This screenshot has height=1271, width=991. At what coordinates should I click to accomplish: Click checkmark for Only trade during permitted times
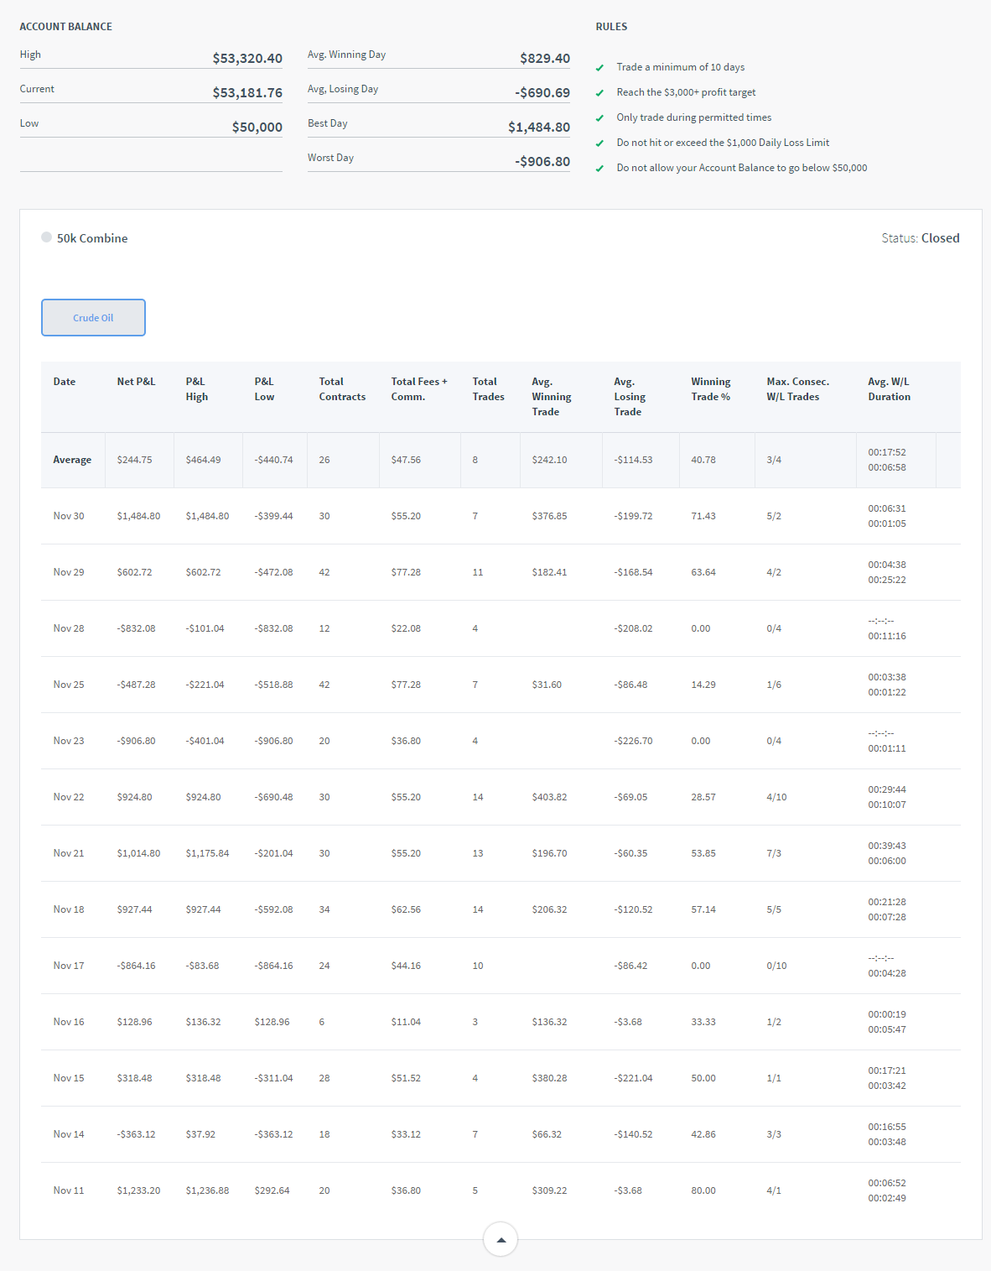pos(599,118)
